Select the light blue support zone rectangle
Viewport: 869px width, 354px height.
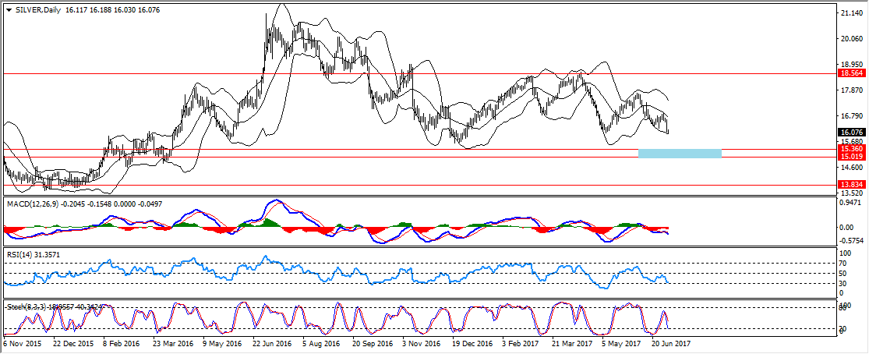point(680,153)
